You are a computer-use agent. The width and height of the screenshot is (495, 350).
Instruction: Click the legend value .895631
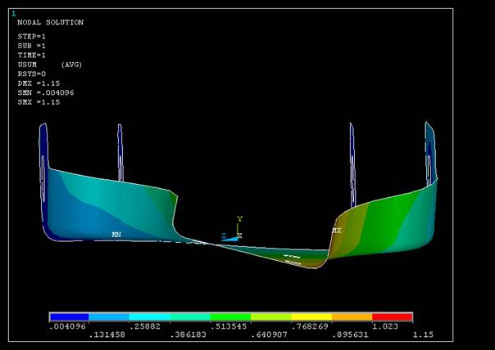point(350,334)
